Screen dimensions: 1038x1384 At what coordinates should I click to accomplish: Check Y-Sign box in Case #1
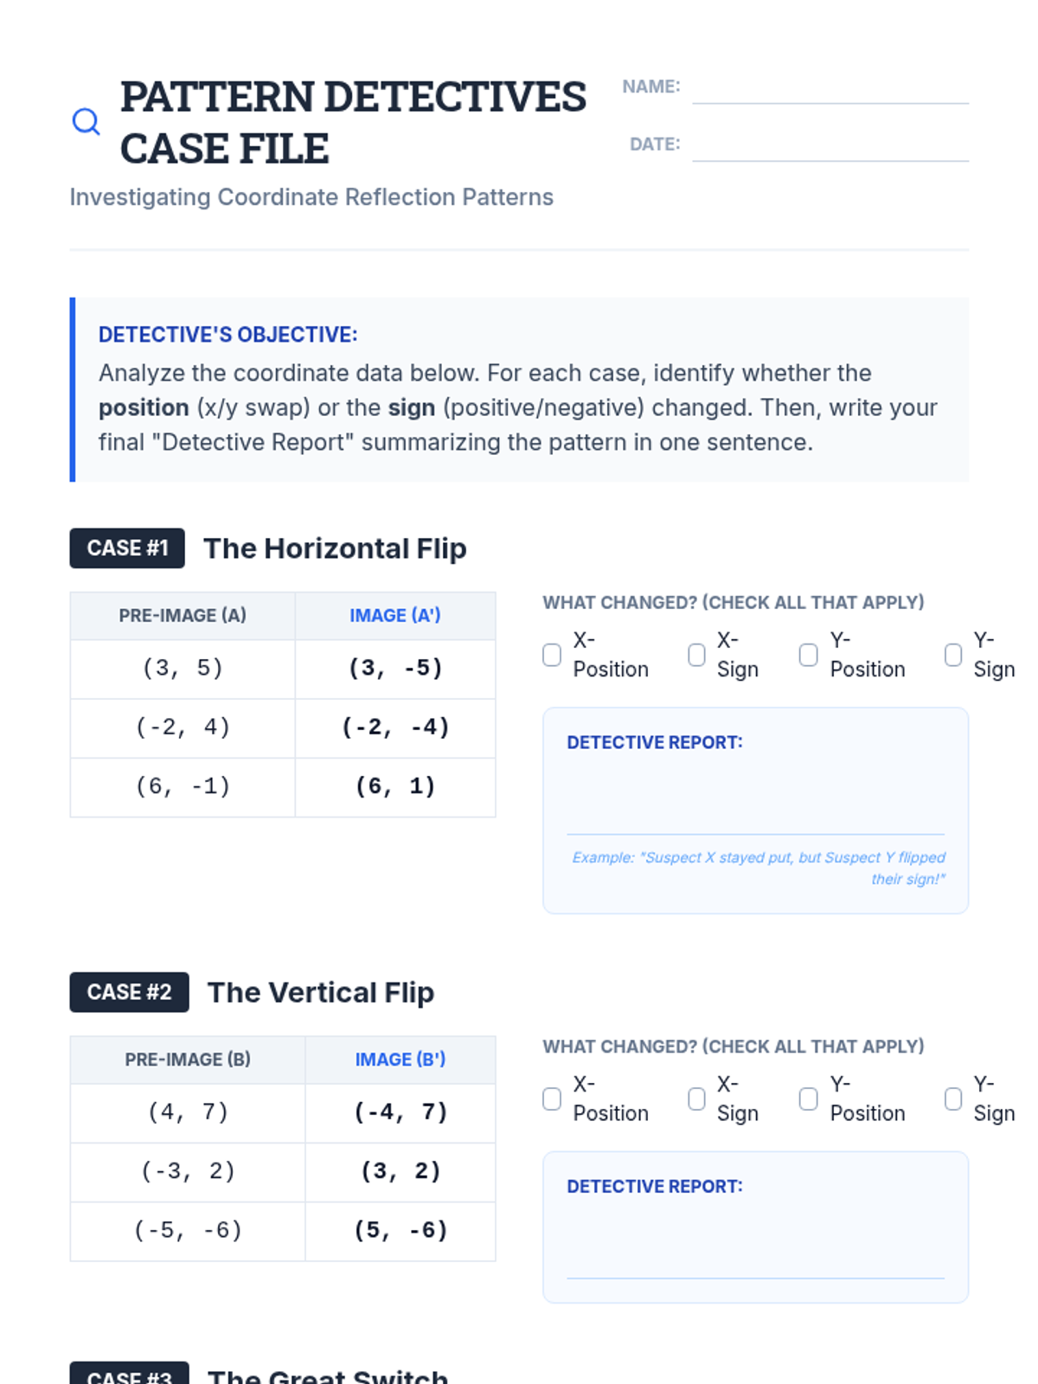[x=953, y=655]
